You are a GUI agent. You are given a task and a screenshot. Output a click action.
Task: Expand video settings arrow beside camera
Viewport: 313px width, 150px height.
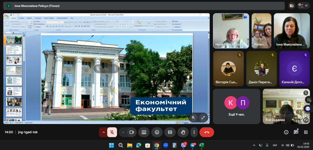(x=123, y=132)
